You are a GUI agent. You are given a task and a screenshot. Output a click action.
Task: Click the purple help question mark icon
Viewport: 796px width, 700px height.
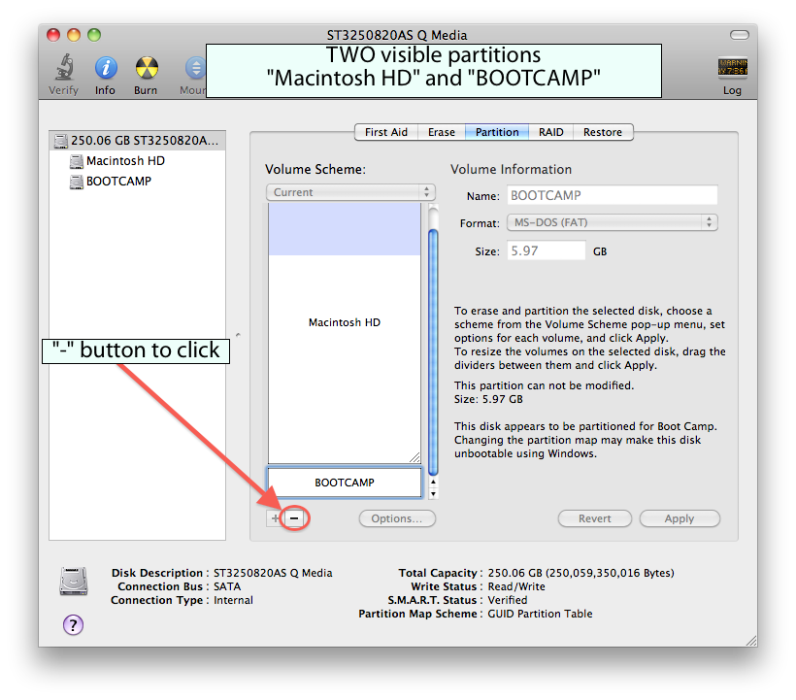pos(73,625)
